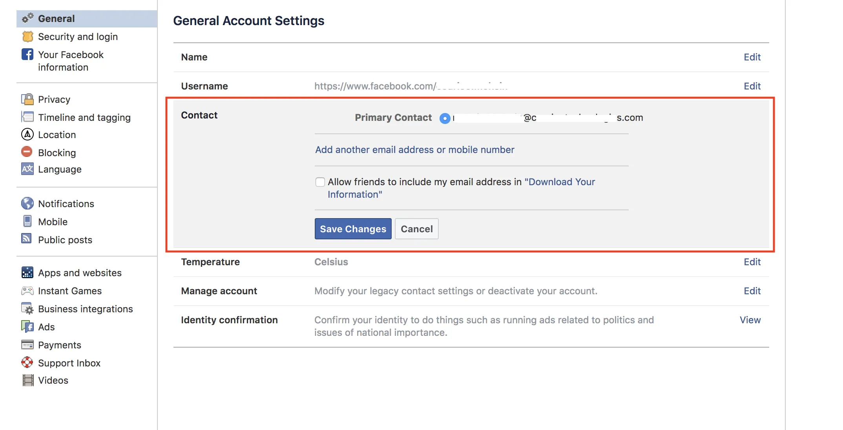This screenshot has height=430, width=843.
Task: Select the Primary Contact email radio button
Action: point(445,118)
